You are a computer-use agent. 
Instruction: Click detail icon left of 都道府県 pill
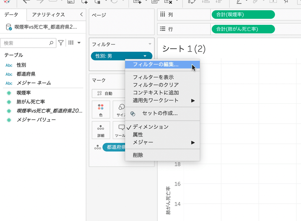97,147
